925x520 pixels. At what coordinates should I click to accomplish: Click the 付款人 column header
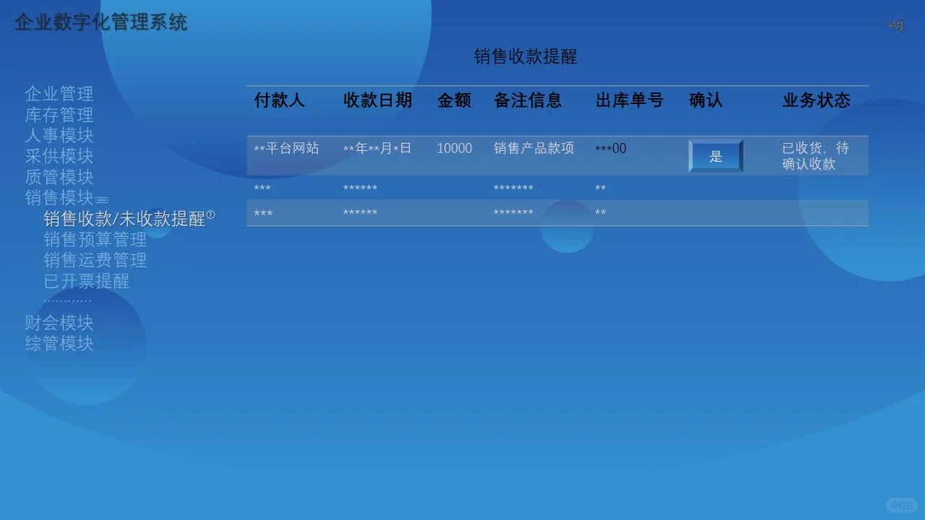point(280,100)
